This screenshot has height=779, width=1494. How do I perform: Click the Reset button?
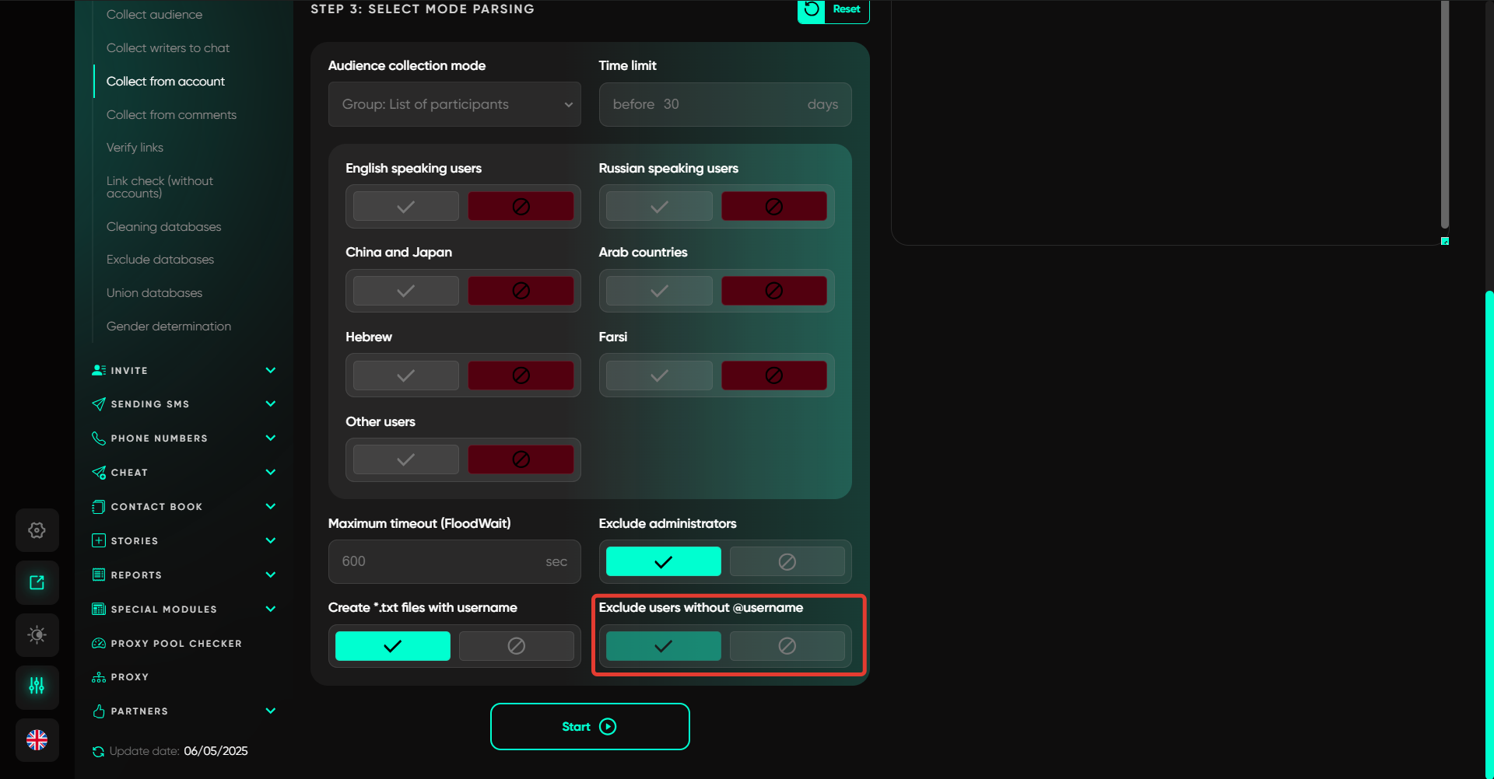click(833, 9)
